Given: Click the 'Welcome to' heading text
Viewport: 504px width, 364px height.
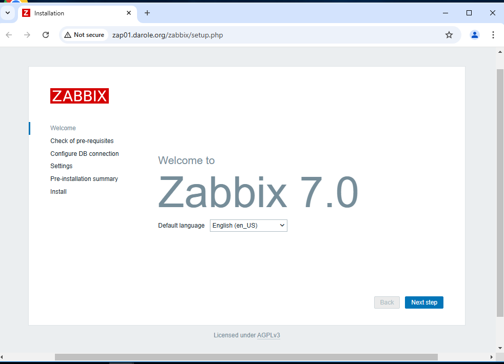Looking at the screenshot, I should click(186, 160).
